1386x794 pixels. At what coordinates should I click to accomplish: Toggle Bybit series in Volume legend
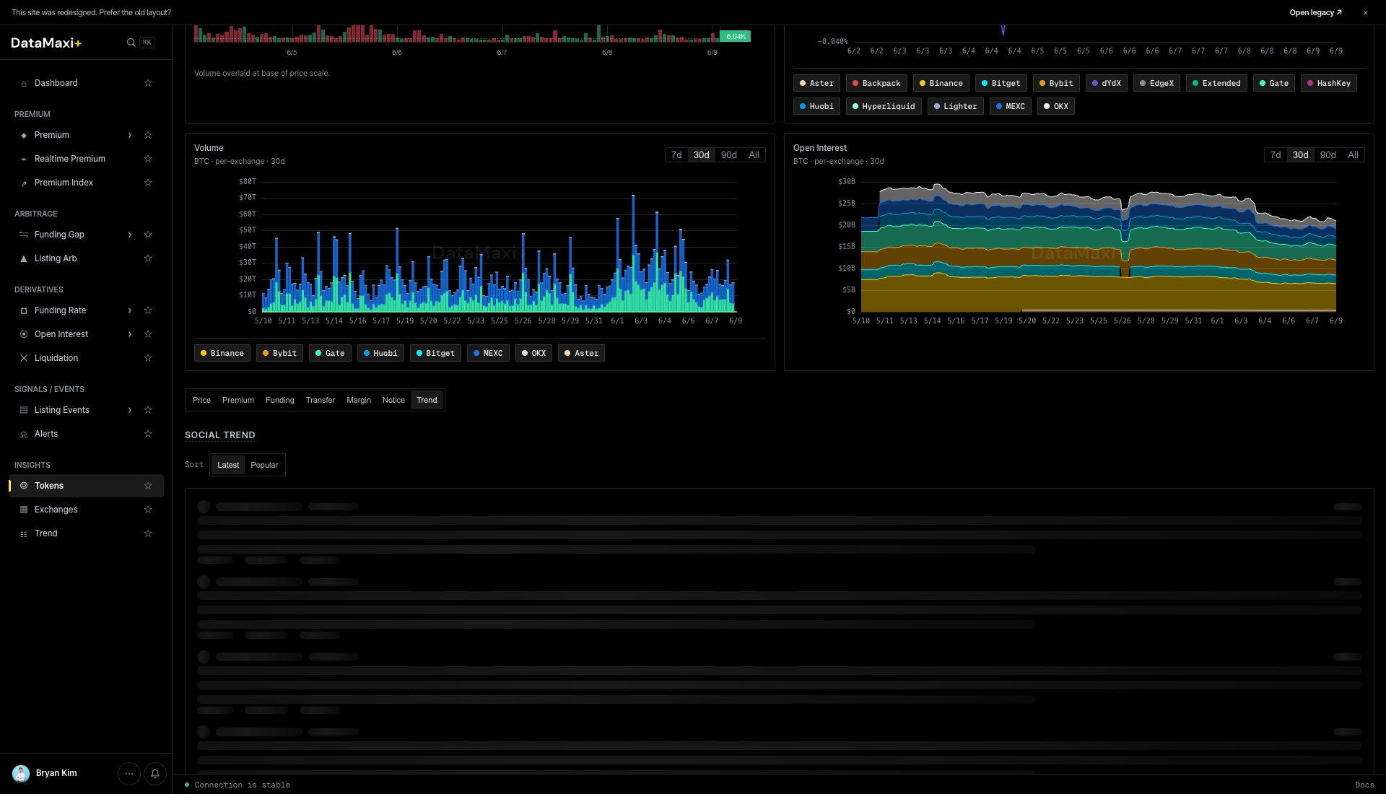pos(279,353)
